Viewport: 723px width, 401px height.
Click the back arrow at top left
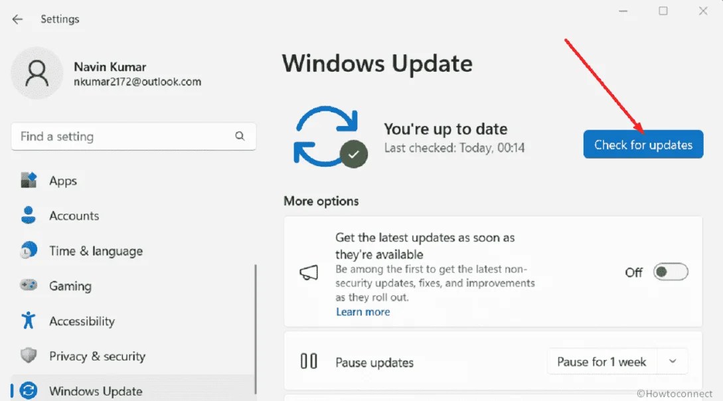(x=17, y=19)
